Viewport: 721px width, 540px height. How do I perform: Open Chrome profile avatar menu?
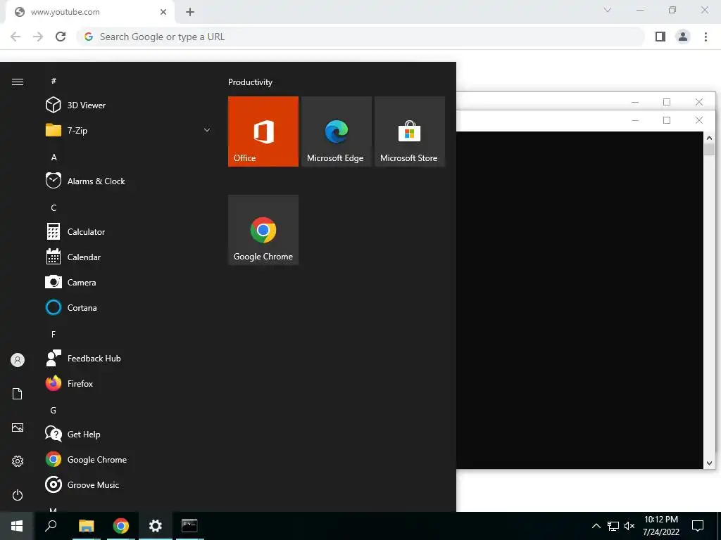coord(683,37)
